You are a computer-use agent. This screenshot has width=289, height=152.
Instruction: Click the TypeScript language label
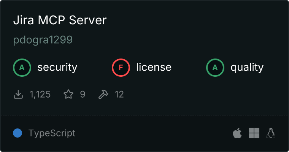click(52, 133)
